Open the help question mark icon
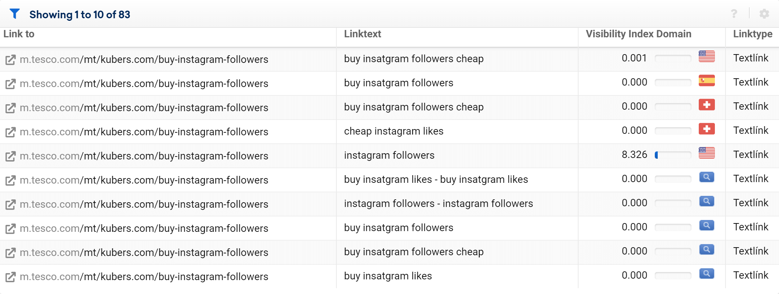The image size is (779, 294). click(734, 14)
